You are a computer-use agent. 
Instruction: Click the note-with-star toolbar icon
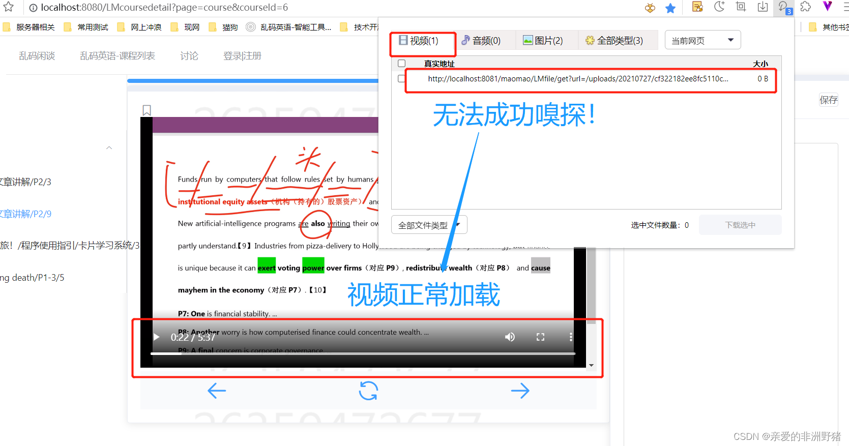(x=697, y=7)
